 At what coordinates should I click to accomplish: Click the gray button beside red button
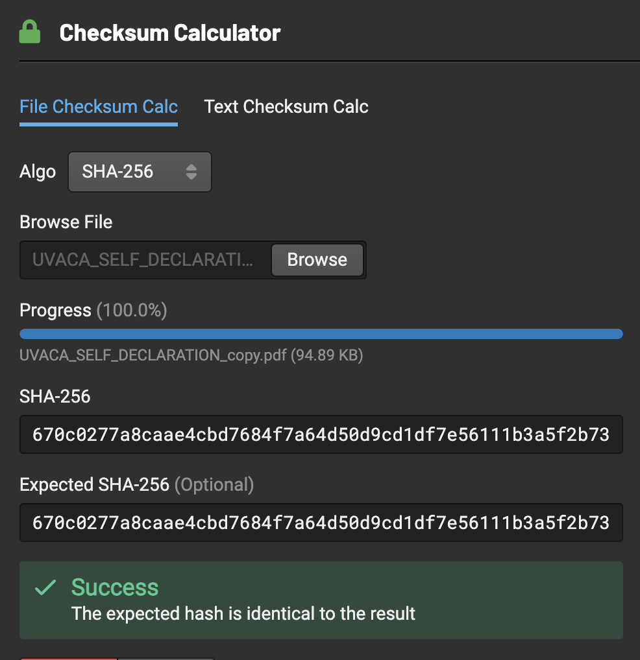(x=166, y=657)
